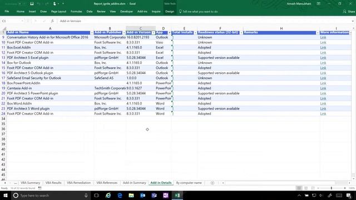
Task: Open the touch/mouse mode icon in quick access
Action: (55, 4)
